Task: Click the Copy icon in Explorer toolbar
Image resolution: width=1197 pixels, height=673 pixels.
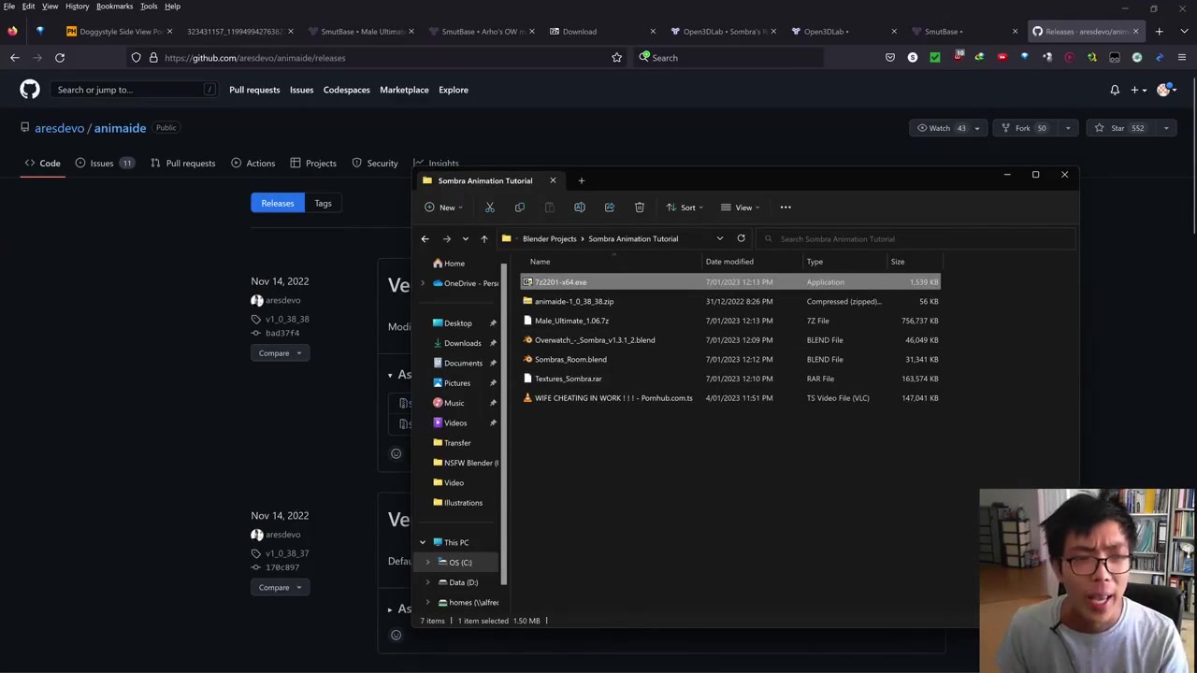Action: point(520,208)
